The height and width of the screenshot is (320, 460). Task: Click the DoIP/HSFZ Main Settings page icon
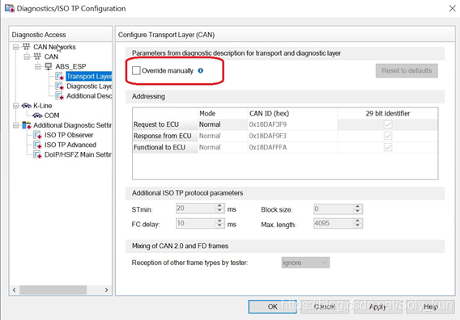tap(37, 154)
